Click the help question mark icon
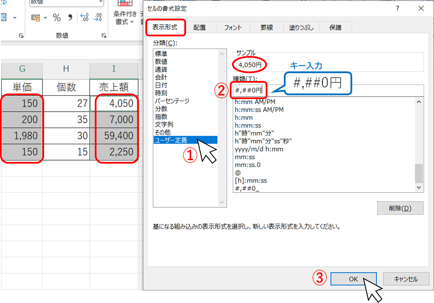 point(397,8)
